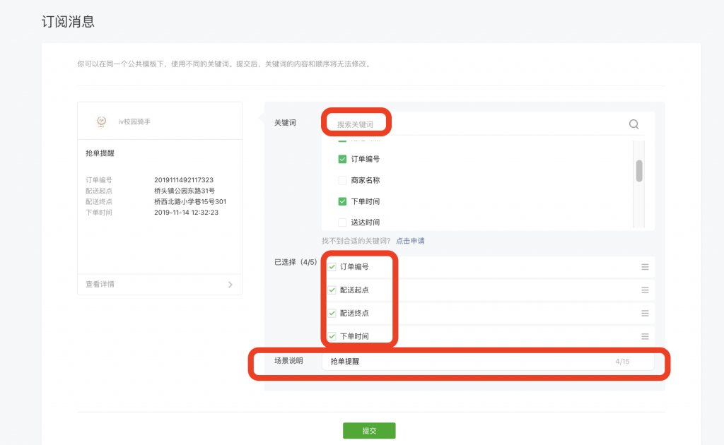The height and width of the screenshot is (445, 724).
Task: Click the search magnifier icon
Action: click(x=633, y=124)
